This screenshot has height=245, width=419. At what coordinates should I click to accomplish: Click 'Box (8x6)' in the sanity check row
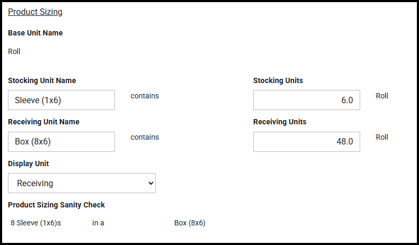[190, 223]
